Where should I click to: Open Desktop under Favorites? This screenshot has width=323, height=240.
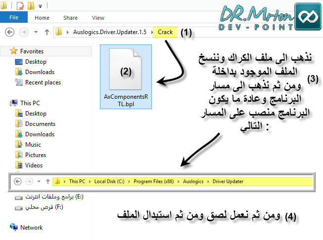(36, 62)
